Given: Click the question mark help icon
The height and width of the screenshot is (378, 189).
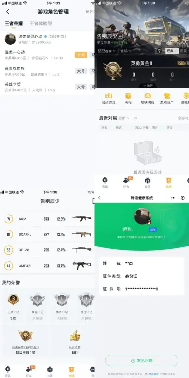Looking at the screenshot, I should point(159,51).
